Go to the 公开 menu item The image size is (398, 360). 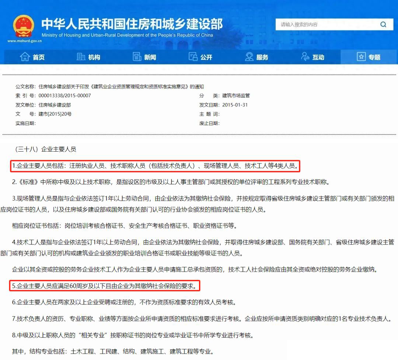pos(206,57)
